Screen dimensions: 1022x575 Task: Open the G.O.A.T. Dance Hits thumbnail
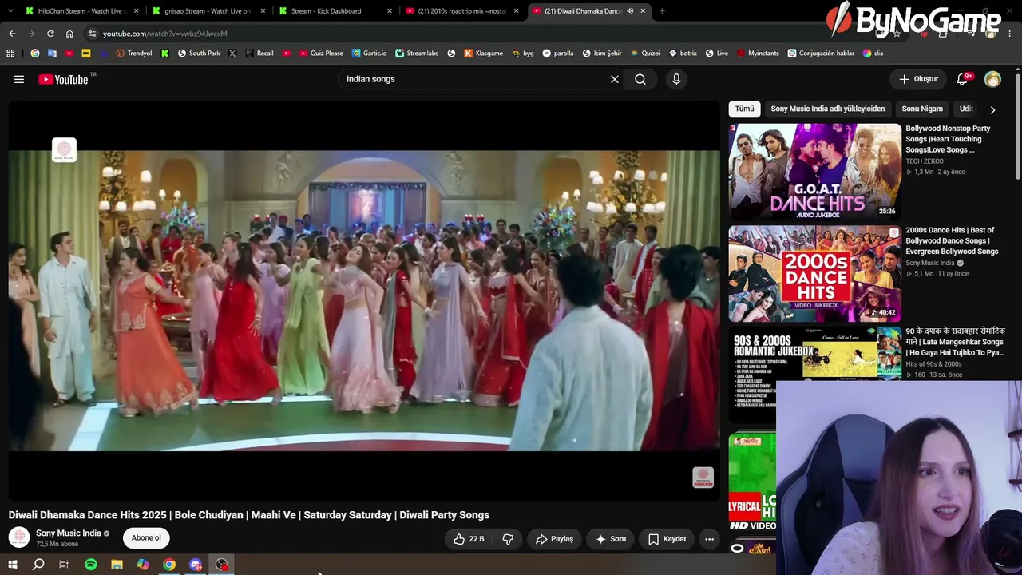tap(814, 172)
